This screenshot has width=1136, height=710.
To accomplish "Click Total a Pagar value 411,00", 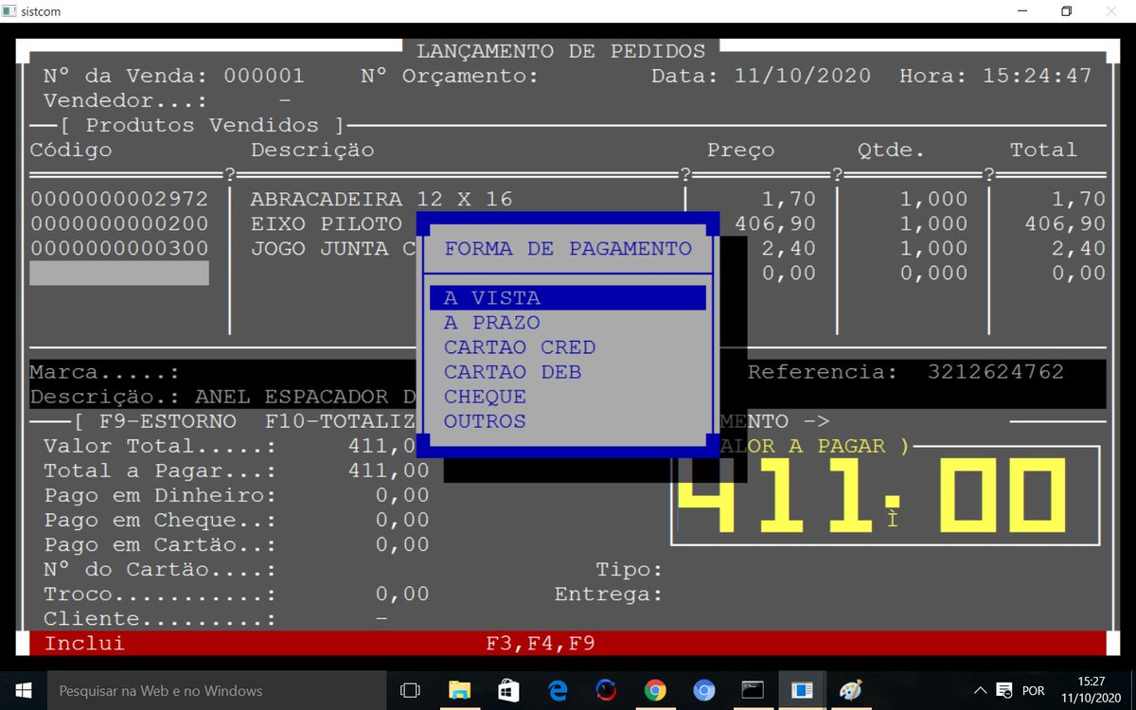I will [389, 470].
